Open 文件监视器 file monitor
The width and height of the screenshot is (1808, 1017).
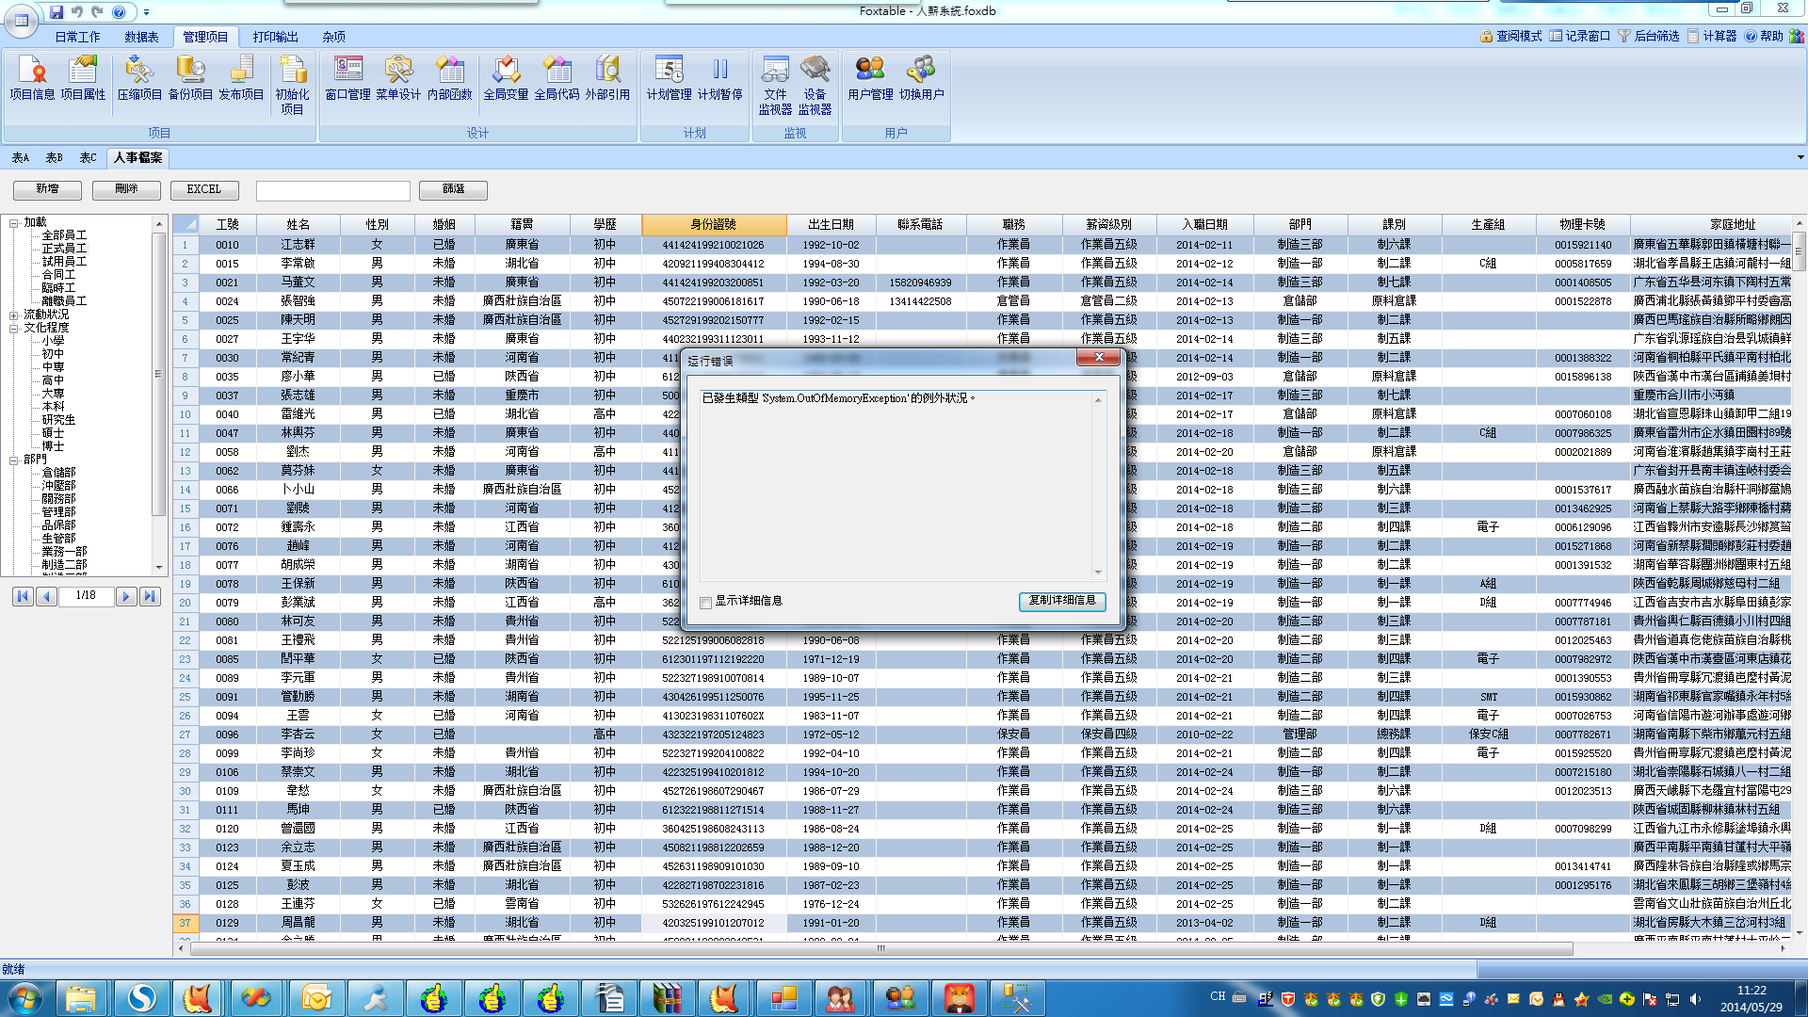(775, 85)
